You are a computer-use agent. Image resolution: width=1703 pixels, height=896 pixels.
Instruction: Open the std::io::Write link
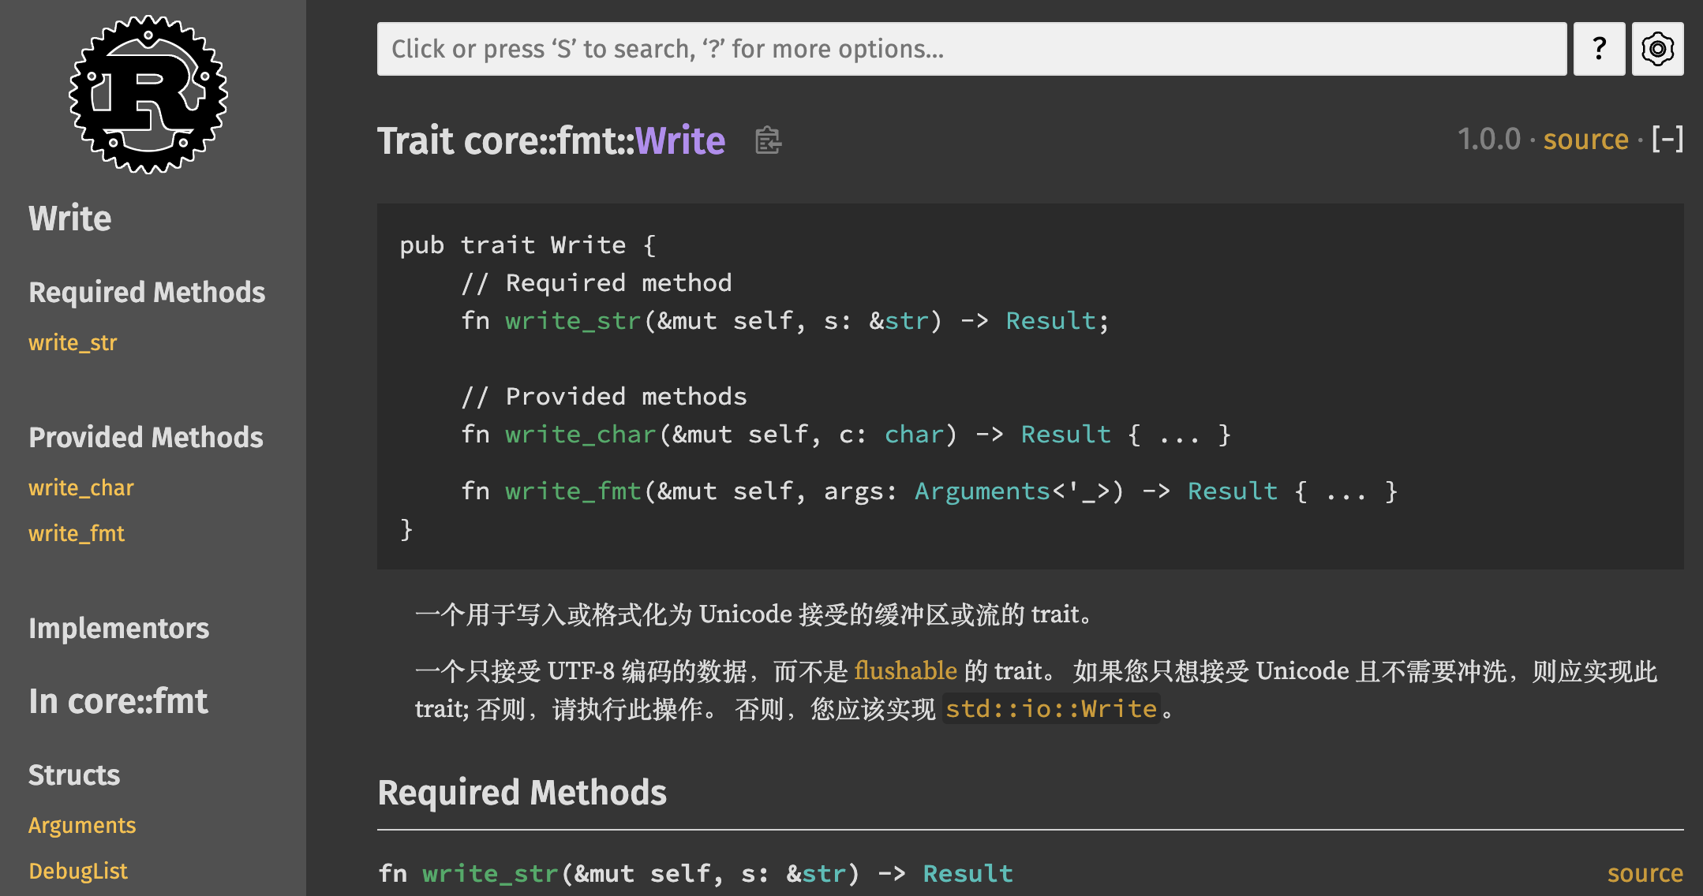(1051, 708)
